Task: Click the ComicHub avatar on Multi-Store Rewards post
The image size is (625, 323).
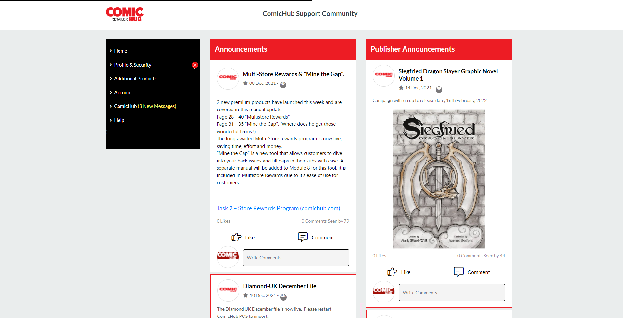Action: 228,79
